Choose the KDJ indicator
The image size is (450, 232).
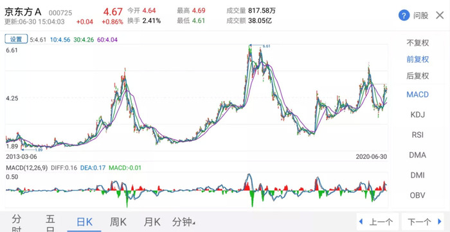tap(418, 115)
